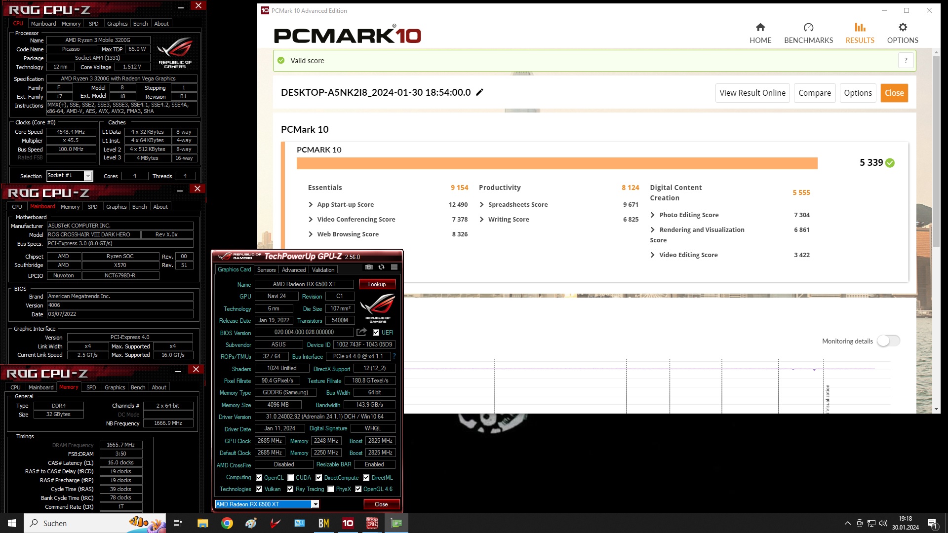Switch to PCMark 10 taskbar icon

click(x=348, y=523)
